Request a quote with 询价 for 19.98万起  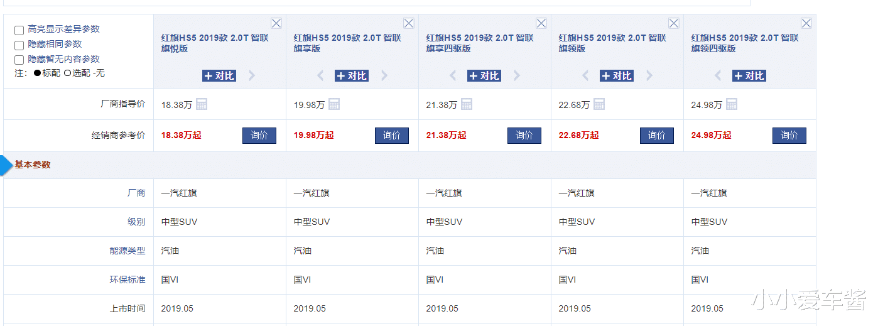point(392,135)
